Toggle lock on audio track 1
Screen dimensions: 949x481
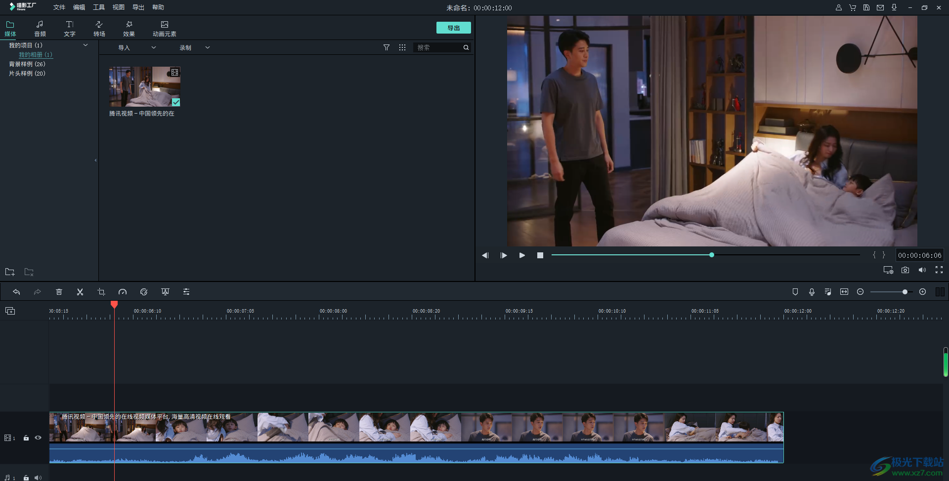tap(26, 478)
